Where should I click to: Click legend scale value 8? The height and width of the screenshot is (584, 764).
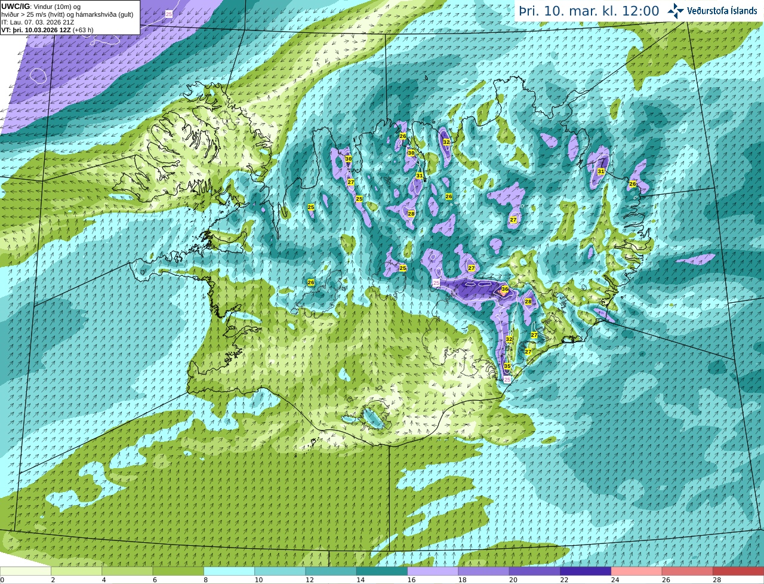coord(206,580)
